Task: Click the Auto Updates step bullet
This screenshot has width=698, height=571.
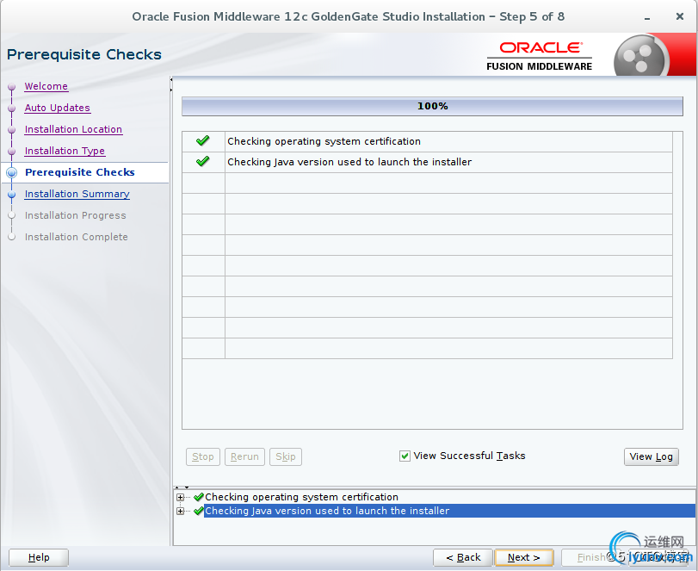Action: pyautogui.click(x=12, y=108)
